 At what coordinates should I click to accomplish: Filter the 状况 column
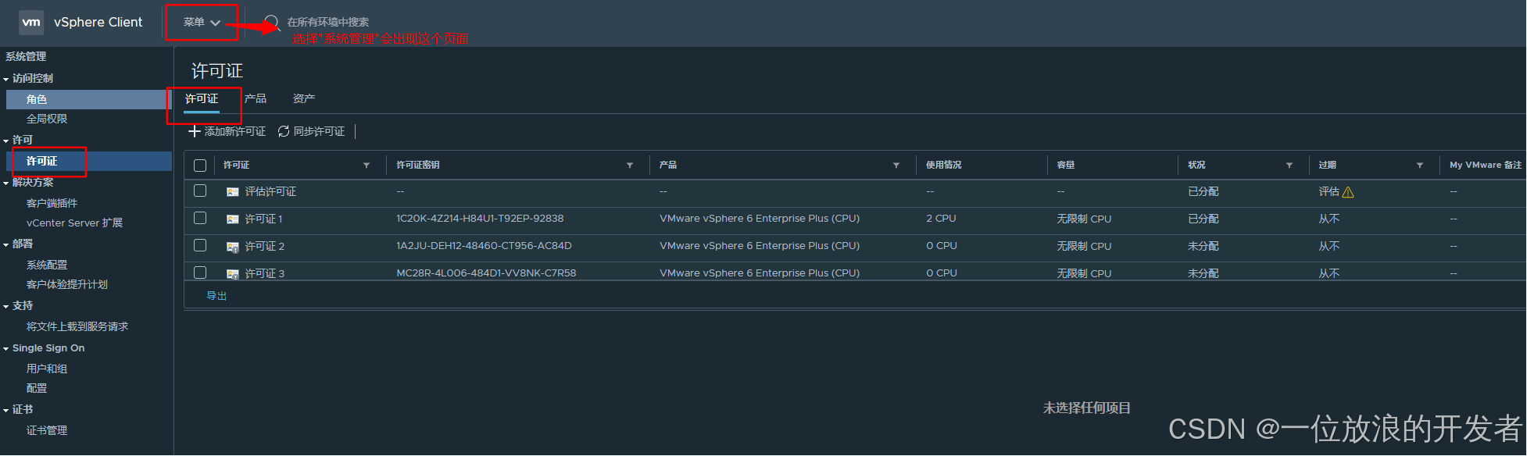click(1289, 166)
